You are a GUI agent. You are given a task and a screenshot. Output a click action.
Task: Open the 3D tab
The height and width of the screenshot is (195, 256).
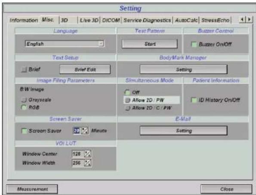point(68,20)
